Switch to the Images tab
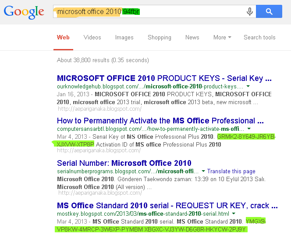The image size is (291, 238). (x=124, y=38)
